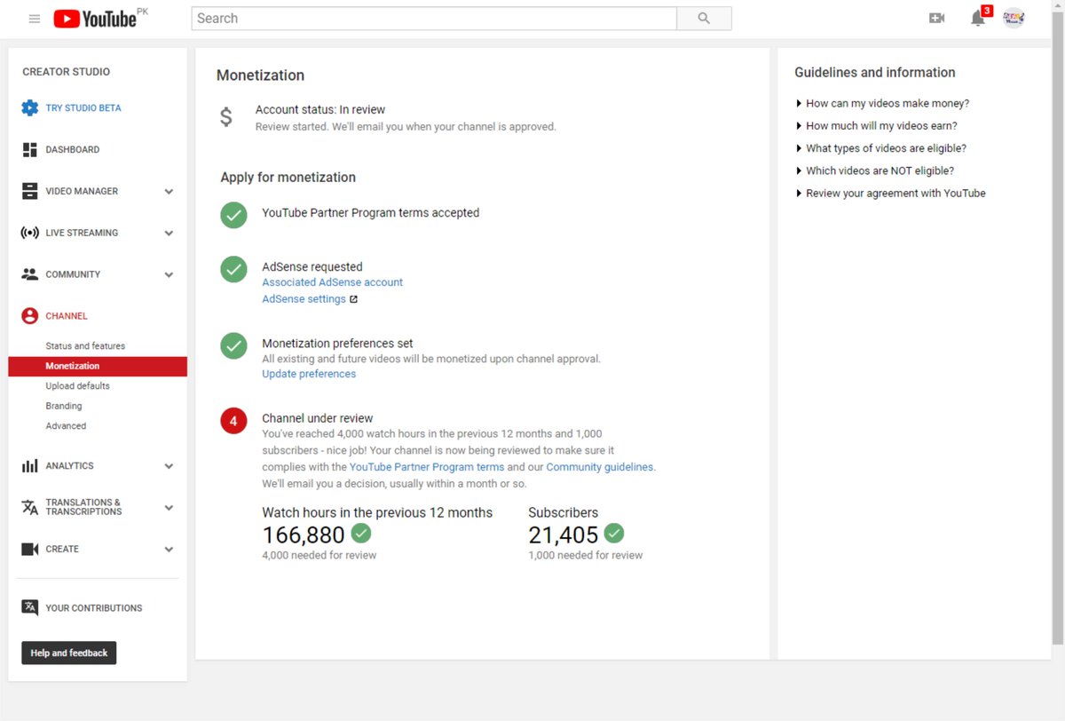
Task: Click the Channel person icon
Action: [30, 316]
